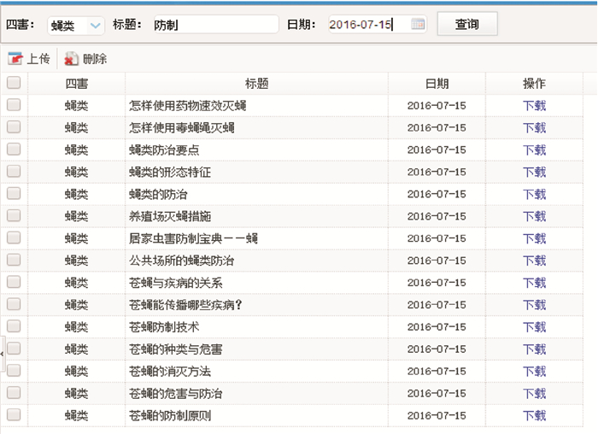Sort by the 标题 column header

click(x=256, y=84)
